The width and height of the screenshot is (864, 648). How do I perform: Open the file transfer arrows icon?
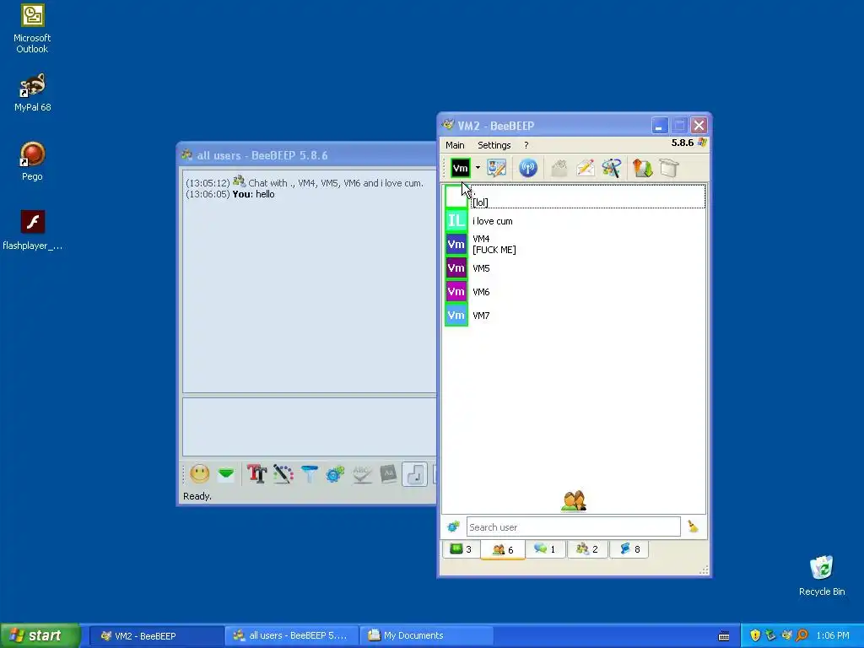pyautogui.click(x=642, y=168)
